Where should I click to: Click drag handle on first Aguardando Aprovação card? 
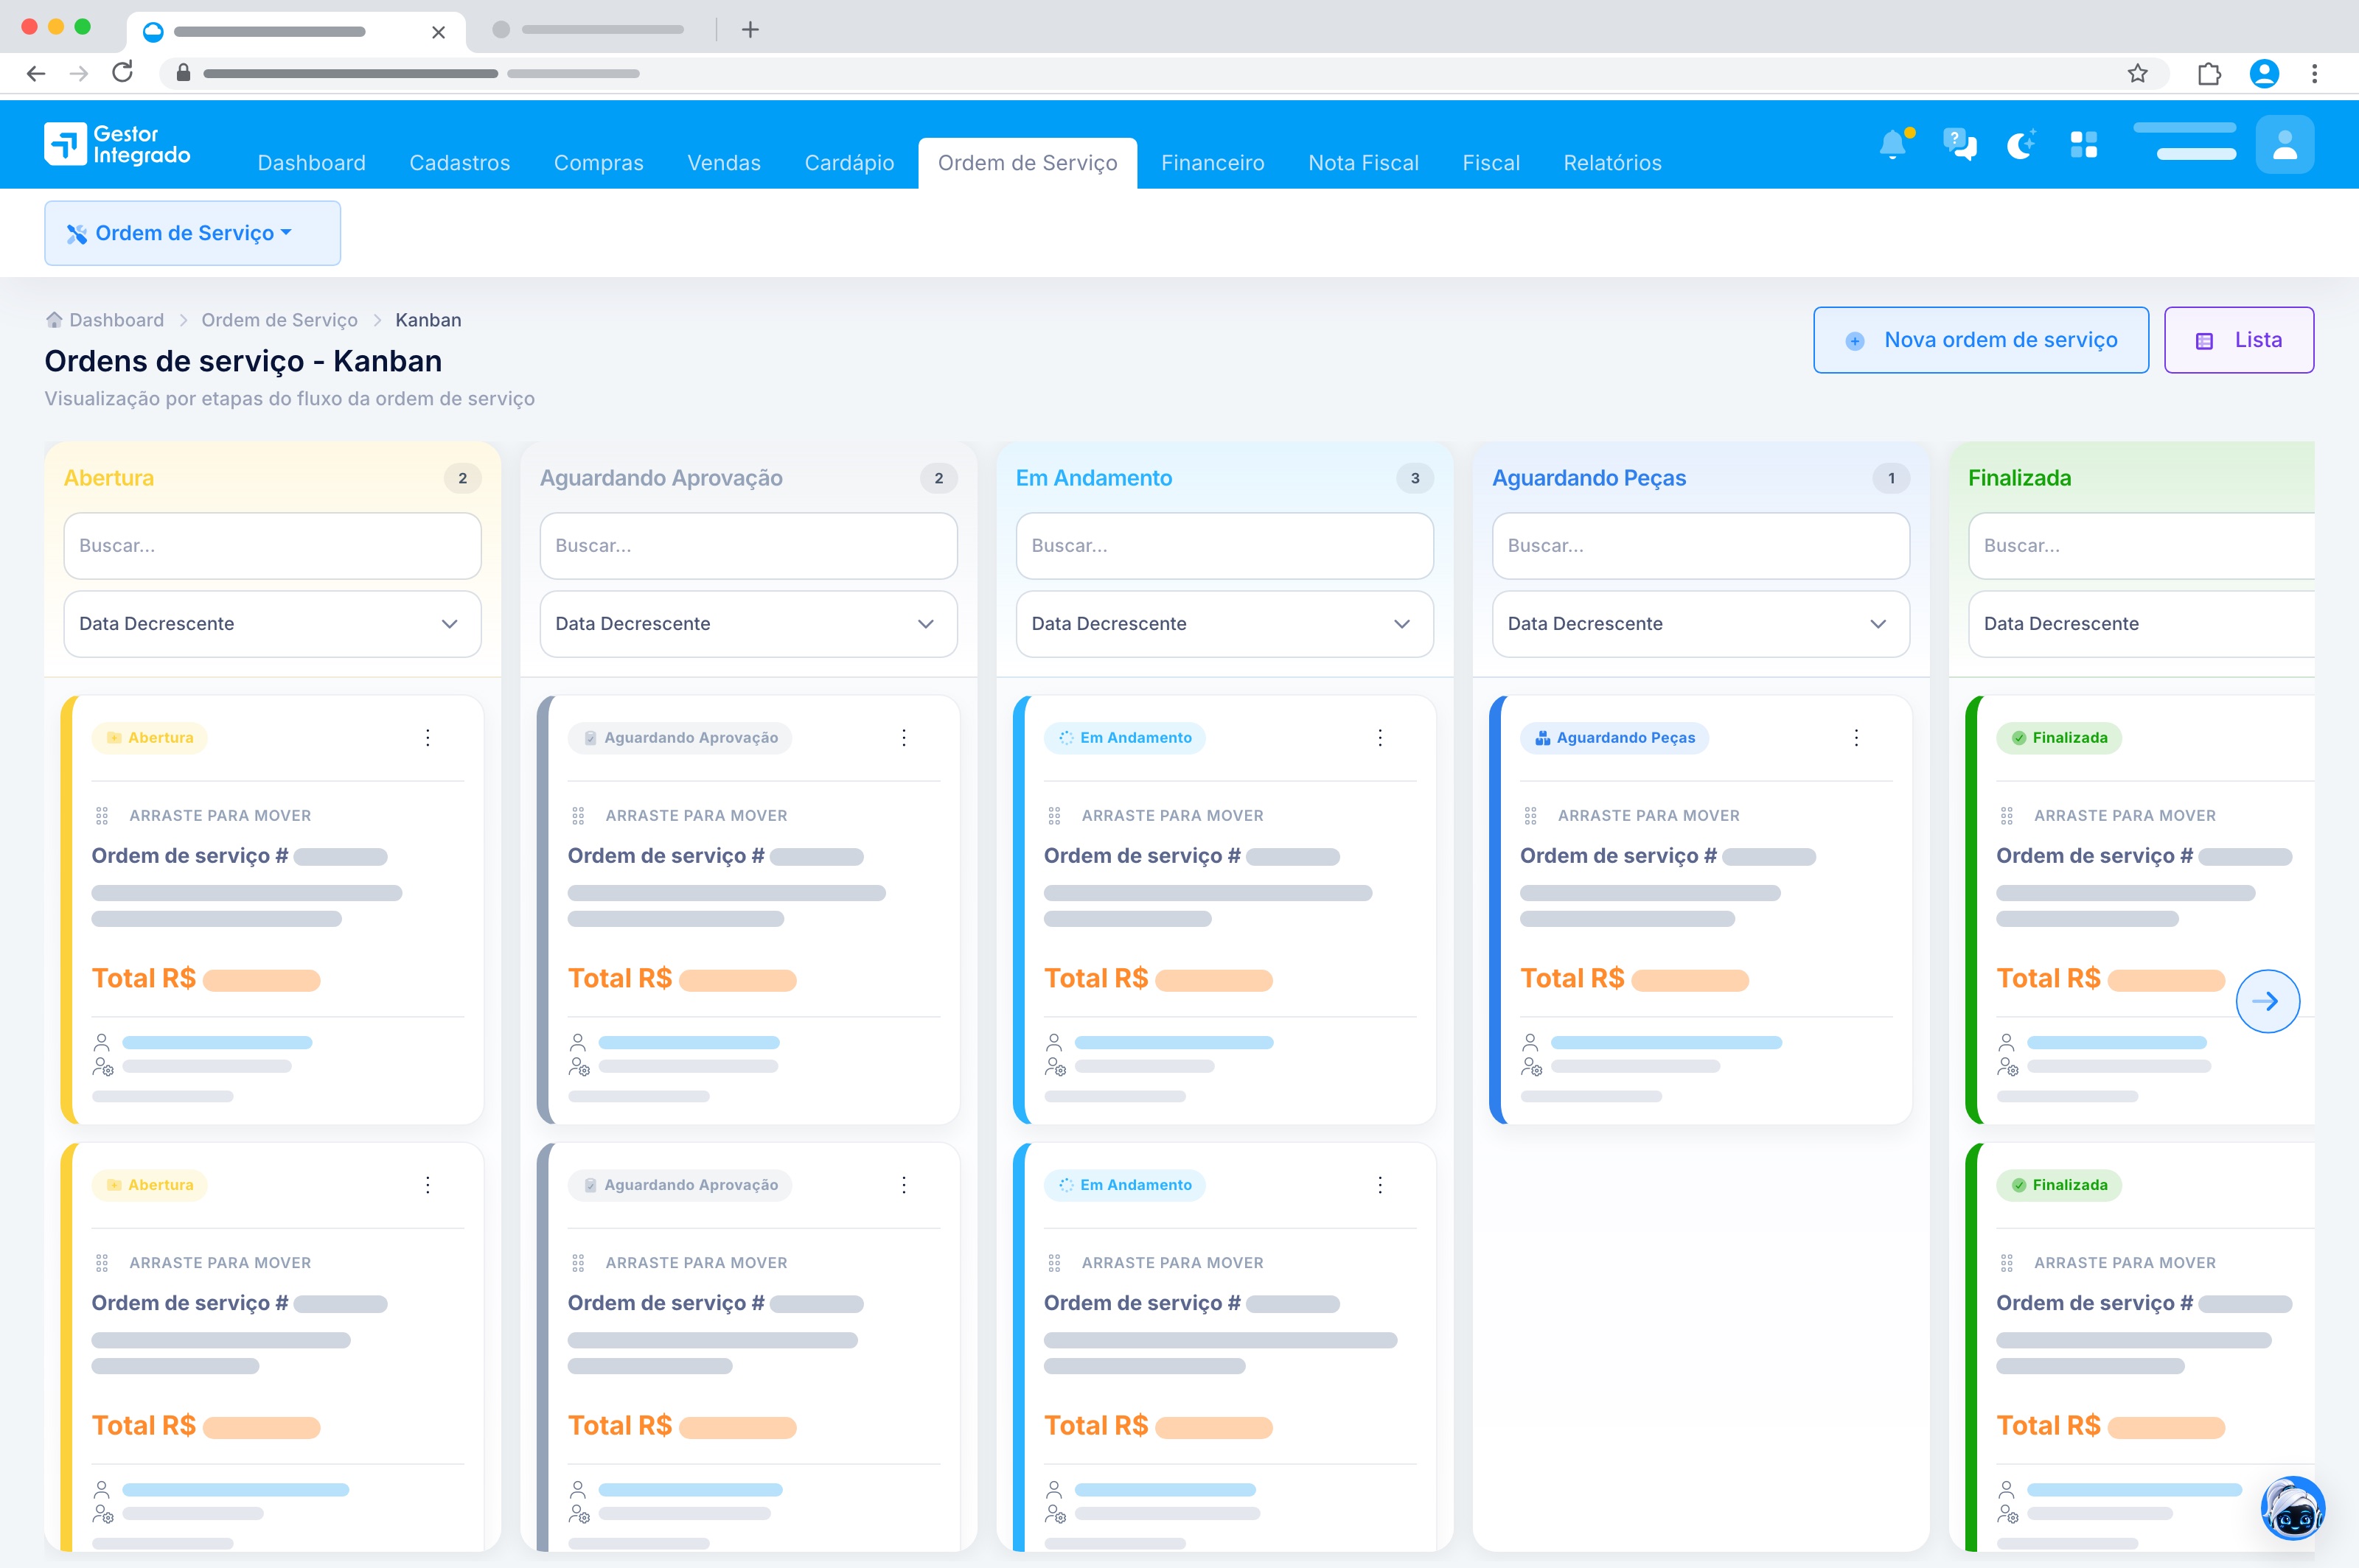(578, 816)
